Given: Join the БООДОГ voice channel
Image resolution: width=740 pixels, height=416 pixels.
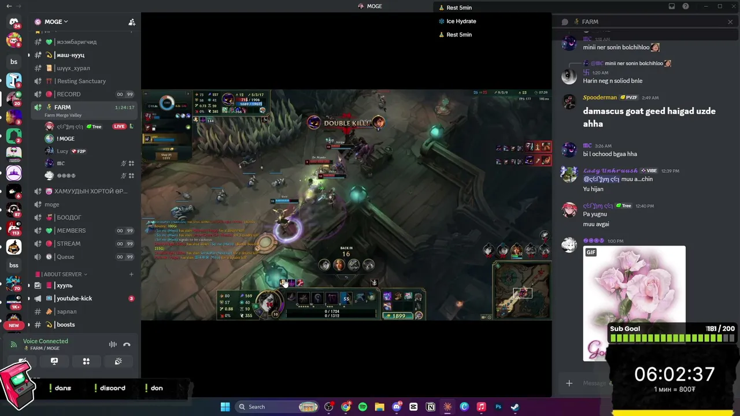Looking at the screenshot, I should [84, 217].
